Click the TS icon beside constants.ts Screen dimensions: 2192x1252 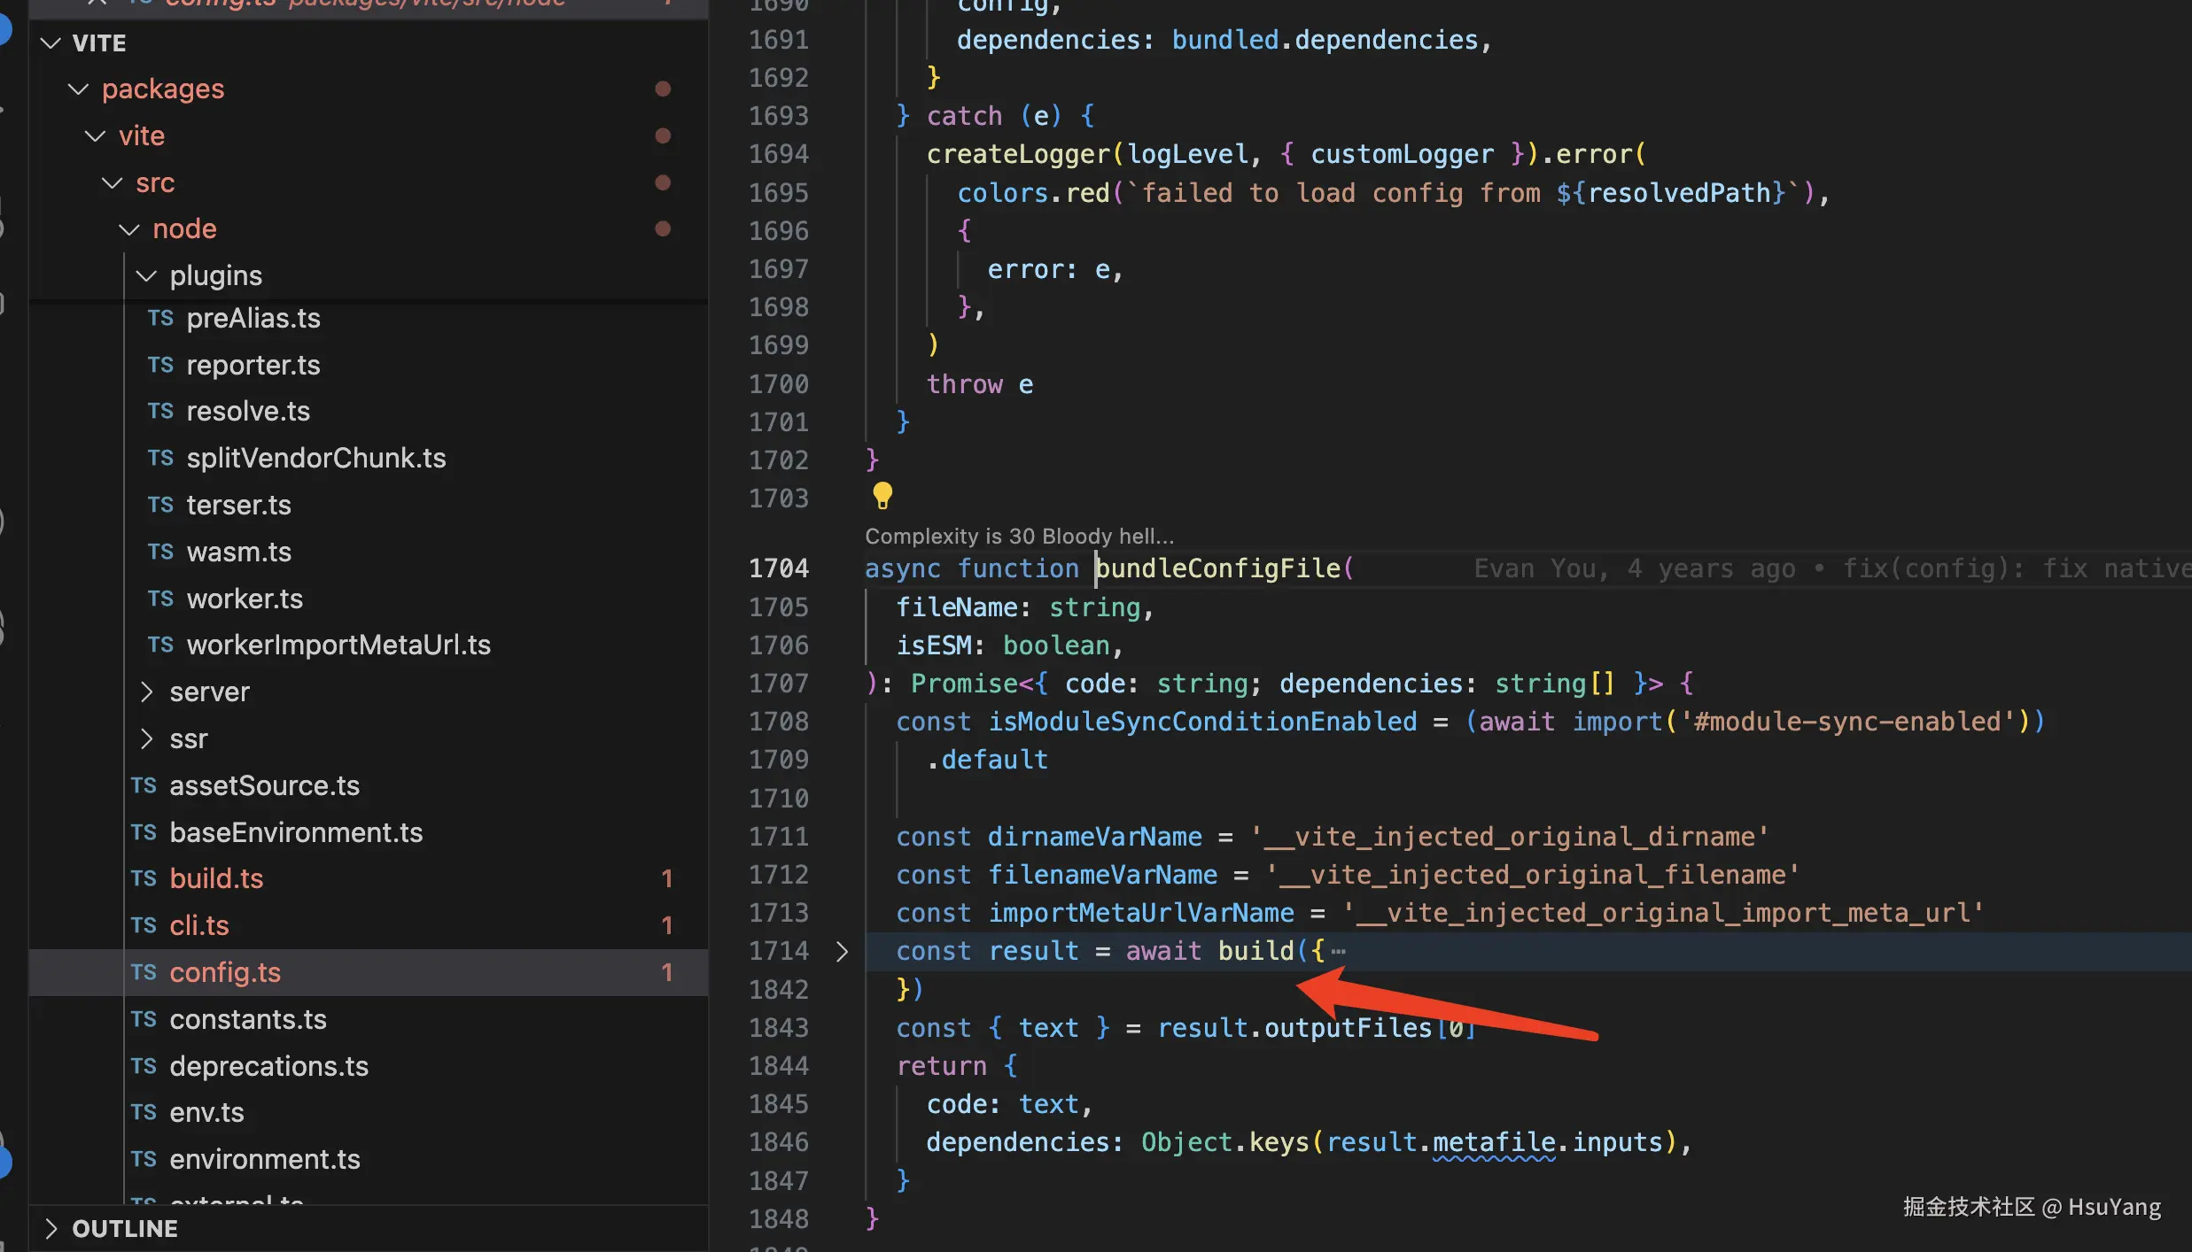coord(144,1019)
